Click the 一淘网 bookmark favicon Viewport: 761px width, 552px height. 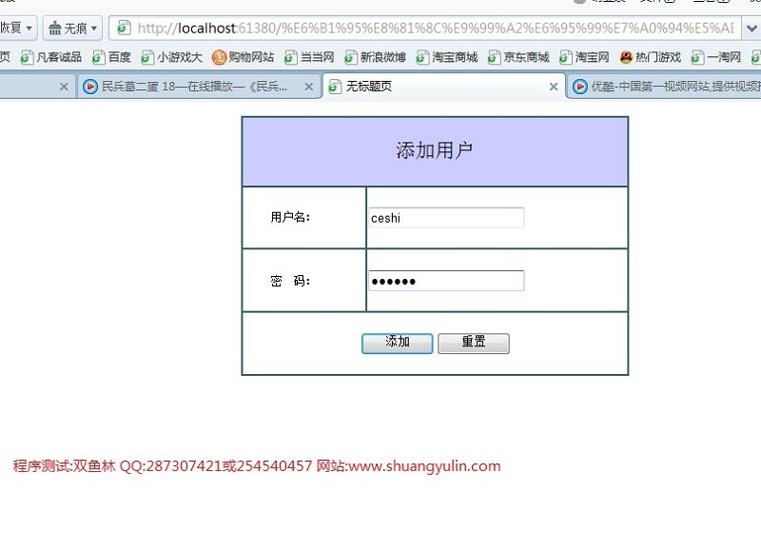click(697, 58)
